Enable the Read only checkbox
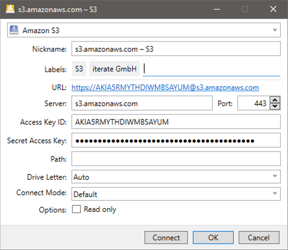288x250 pixels. coord(76,209)
